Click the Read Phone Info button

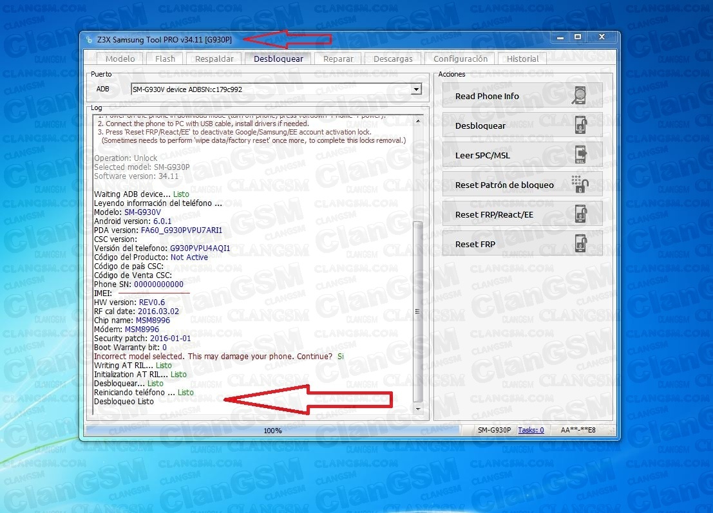(522, 96)
